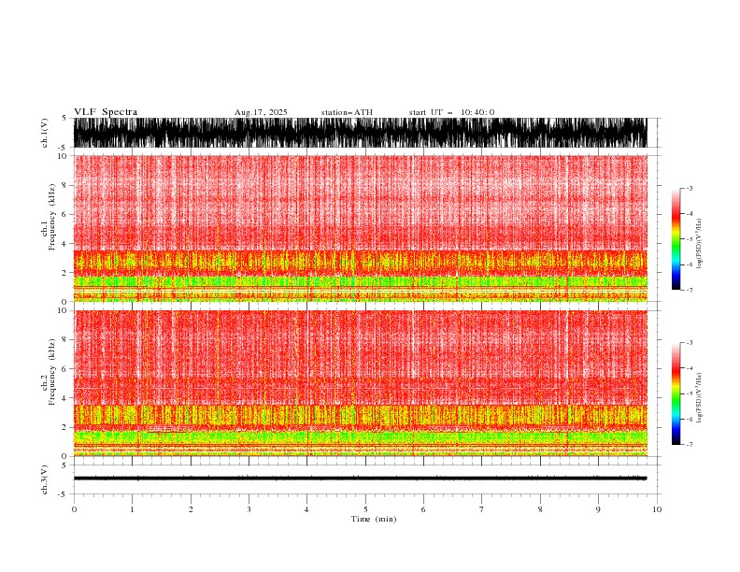Click the ch.2 frequency axis "8" tick label
The image size is (740, 572).
pyautogui.click(x=64, y=340)
